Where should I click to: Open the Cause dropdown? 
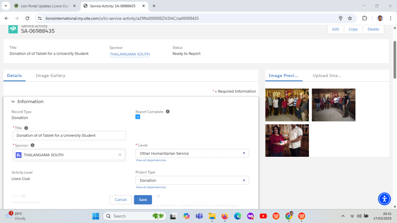[192, 153]
